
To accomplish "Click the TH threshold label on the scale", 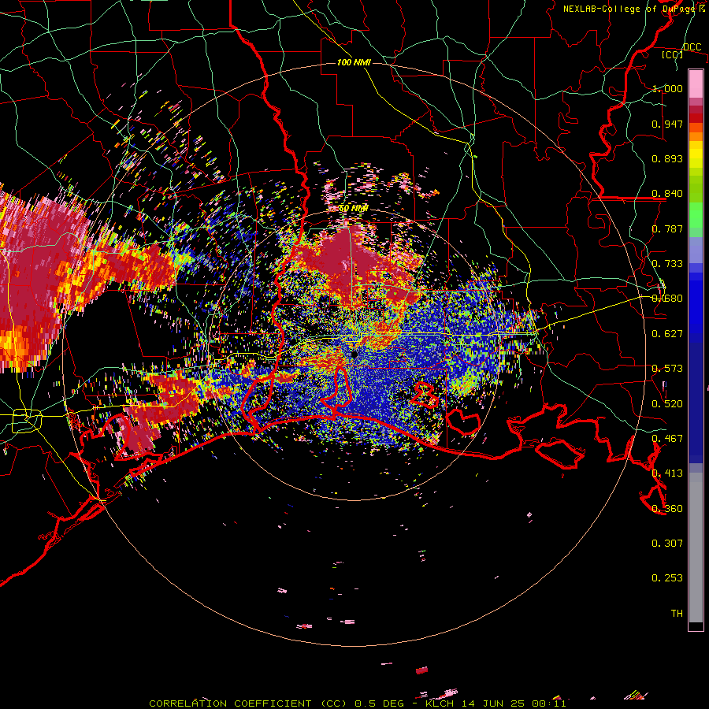I will (677, 614).
